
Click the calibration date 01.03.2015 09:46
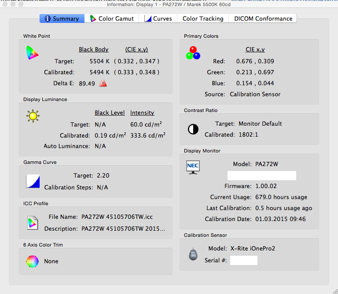(x=280, y=219)
